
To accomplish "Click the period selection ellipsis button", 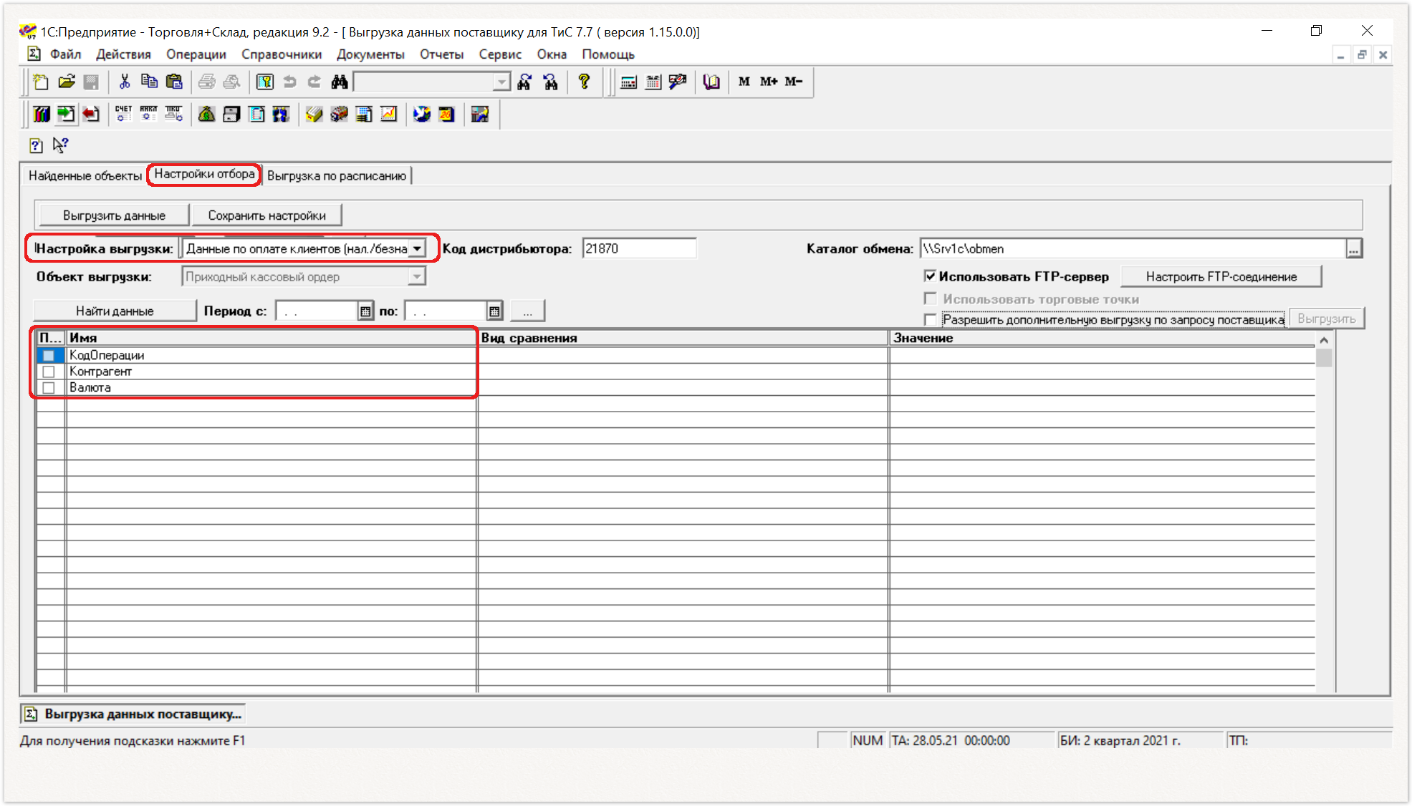I will point(527,311).
